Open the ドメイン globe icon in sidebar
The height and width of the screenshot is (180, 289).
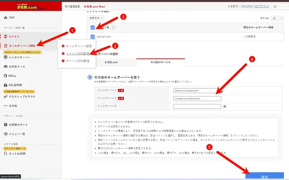[5, 36]
